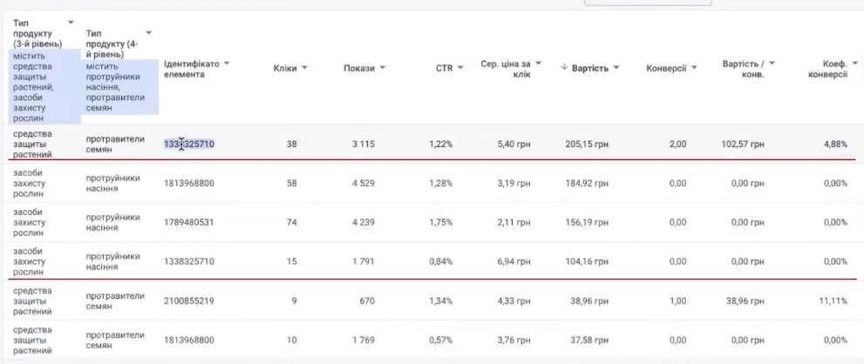The height and width of the screenshot is (364, 864).
Task: Click the descending sort arrow beside Вартість
Action: click(563, 68)
